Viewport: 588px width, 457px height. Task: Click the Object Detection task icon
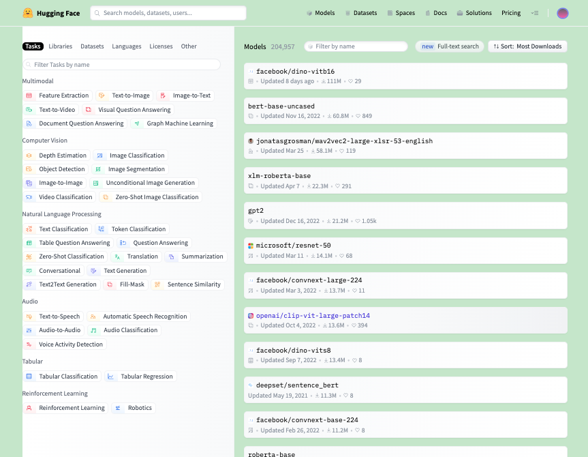[x=29, y=169]
